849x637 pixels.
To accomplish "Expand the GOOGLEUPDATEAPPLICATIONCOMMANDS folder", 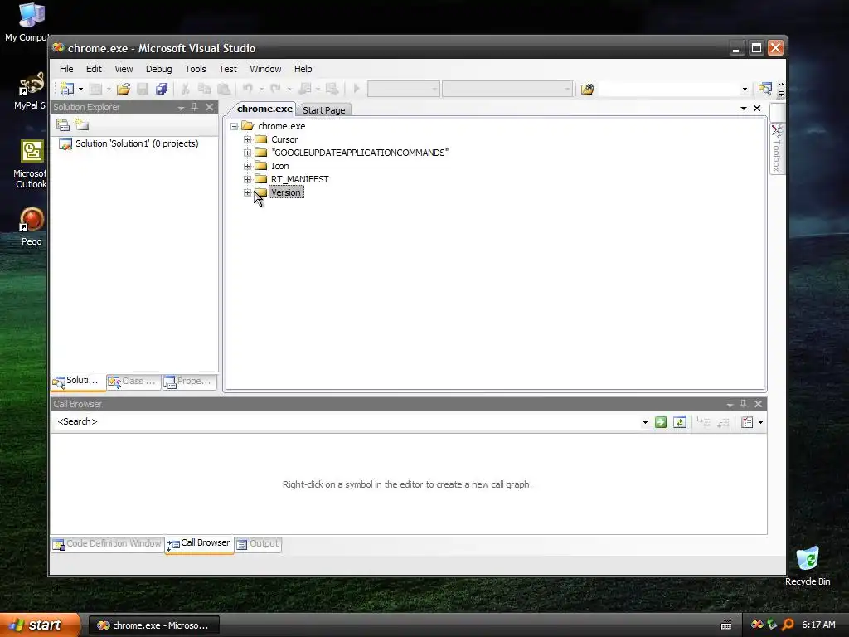I will click(x=247, y=153).
